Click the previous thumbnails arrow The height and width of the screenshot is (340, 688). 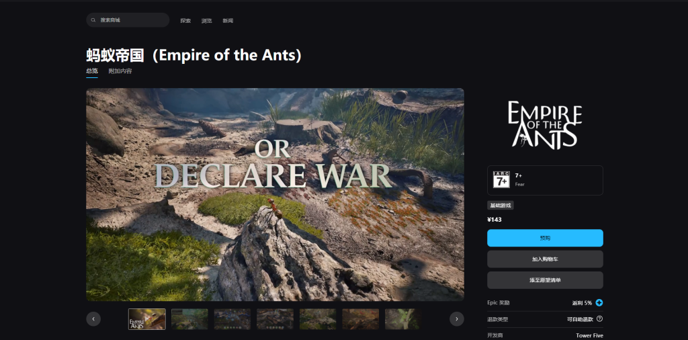(93, 319)
